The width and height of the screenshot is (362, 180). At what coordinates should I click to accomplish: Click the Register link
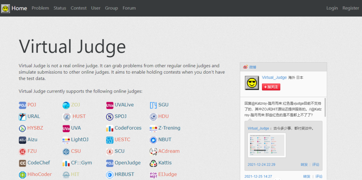point(351,8)
